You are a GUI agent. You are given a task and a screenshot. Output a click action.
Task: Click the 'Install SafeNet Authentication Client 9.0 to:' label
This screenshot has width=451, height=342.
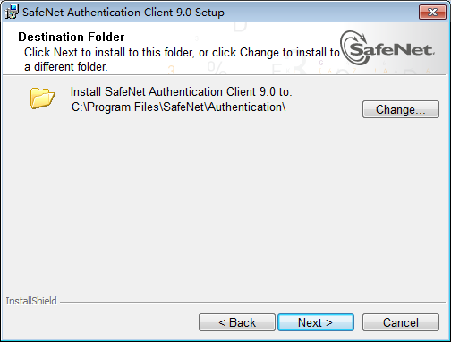(x=182, y=91)
